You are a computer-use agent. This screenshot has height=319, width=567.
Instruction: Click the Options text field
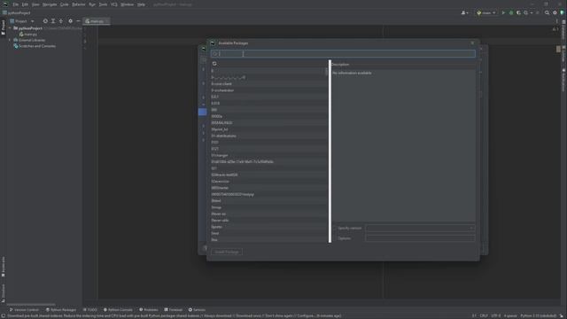[x=420, y=238]
